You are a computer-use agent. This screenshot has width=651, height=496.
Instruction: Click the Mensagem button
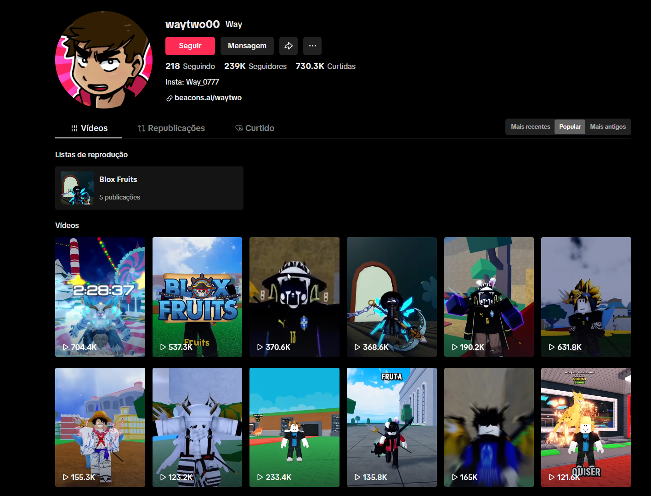click(x=247, y=46)
